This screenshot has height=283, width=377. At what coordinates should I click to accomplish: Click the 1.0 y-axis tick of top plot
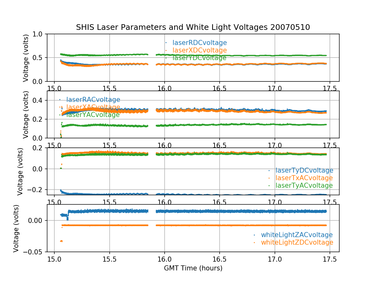(x=39, y=34)
